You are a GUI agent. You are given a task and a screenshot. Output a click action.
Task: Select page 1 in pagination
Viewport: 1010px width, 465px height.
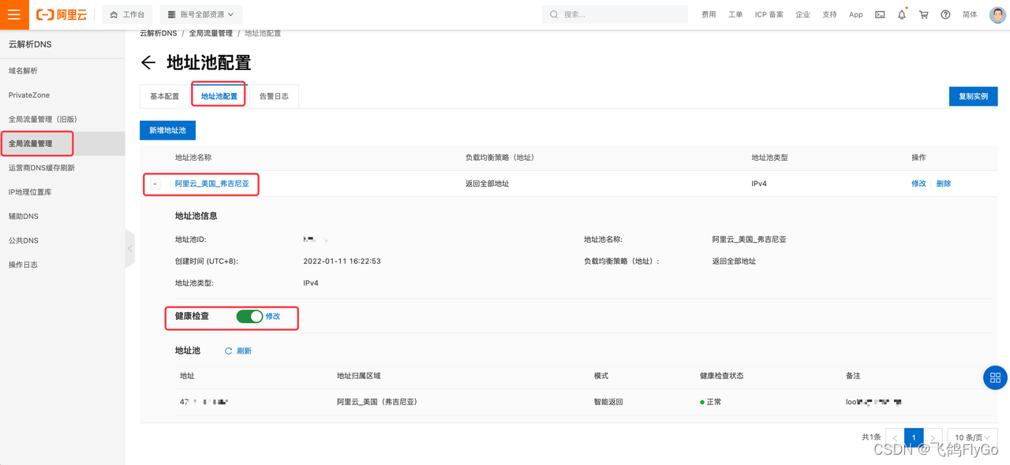click(x=914, y=437)
